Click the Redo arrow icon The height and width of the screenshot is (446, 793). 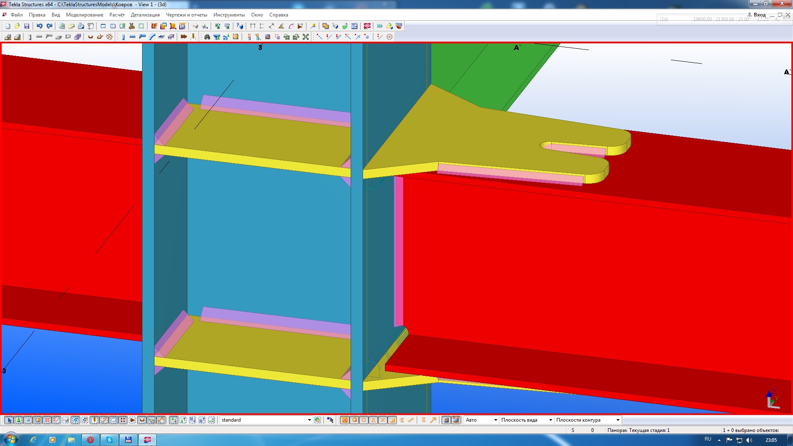pyautogui.click(x=49, y=26)
